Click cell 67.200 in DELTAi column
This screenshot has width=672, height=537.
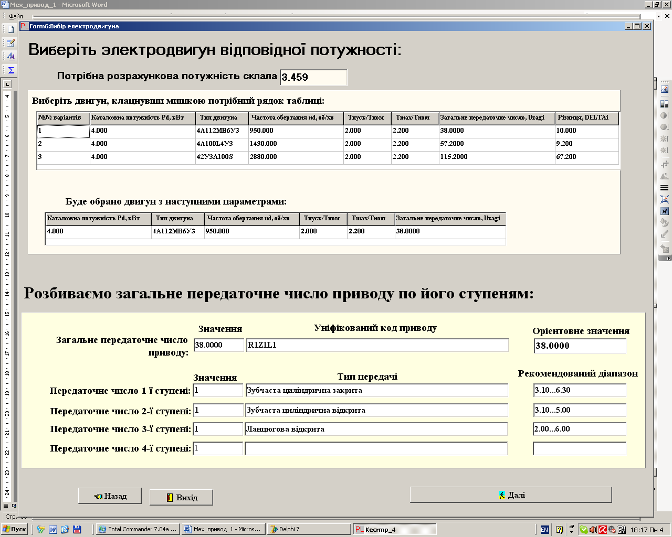click(x=587, y=157)
